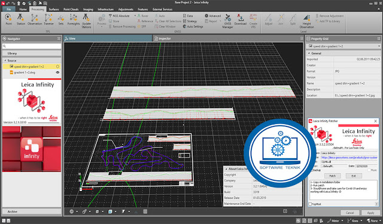Start the Traverse tool

[x=48, y=20]
